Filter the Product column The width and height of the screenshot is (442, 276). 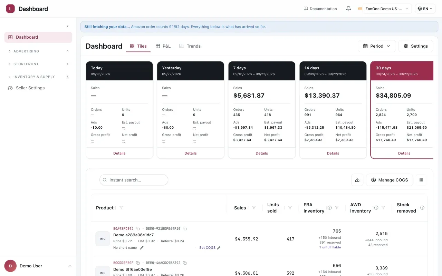(121, 208)
